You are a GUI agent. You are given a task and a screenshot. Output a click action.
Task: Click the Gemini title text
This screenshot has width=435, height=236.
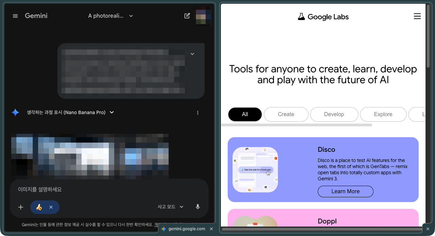pyautogui.click(x=36, y=16)
